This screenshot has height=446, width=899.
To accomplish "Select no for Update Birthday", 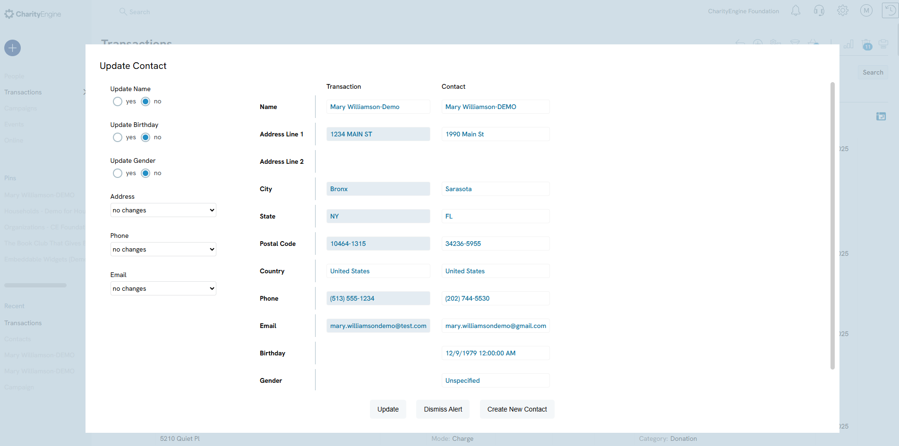I will pos(146,137).
